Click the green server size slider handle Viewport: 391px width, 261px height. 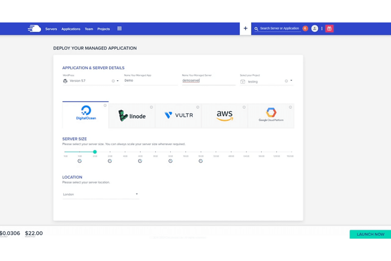pos(95,152)
